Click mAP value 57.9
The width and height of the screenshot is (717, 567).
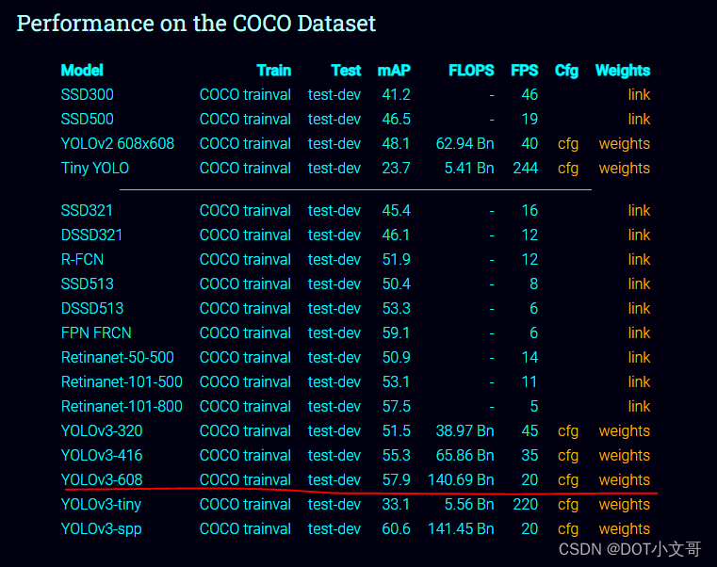pos(396,480)
